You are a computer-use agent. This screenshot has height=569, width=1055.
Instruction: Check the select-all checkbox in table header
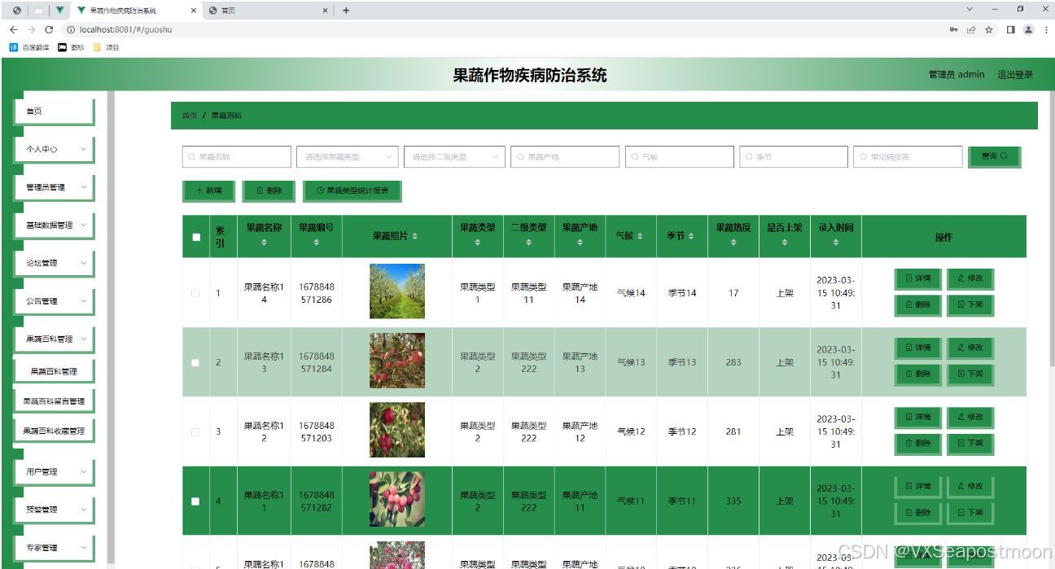pyautogui.click(x=195, y=236)
